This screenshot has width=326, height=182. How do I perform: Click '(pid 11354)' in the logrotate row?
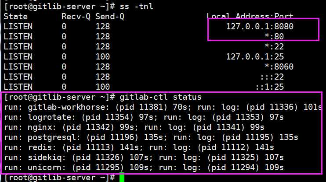108,117
